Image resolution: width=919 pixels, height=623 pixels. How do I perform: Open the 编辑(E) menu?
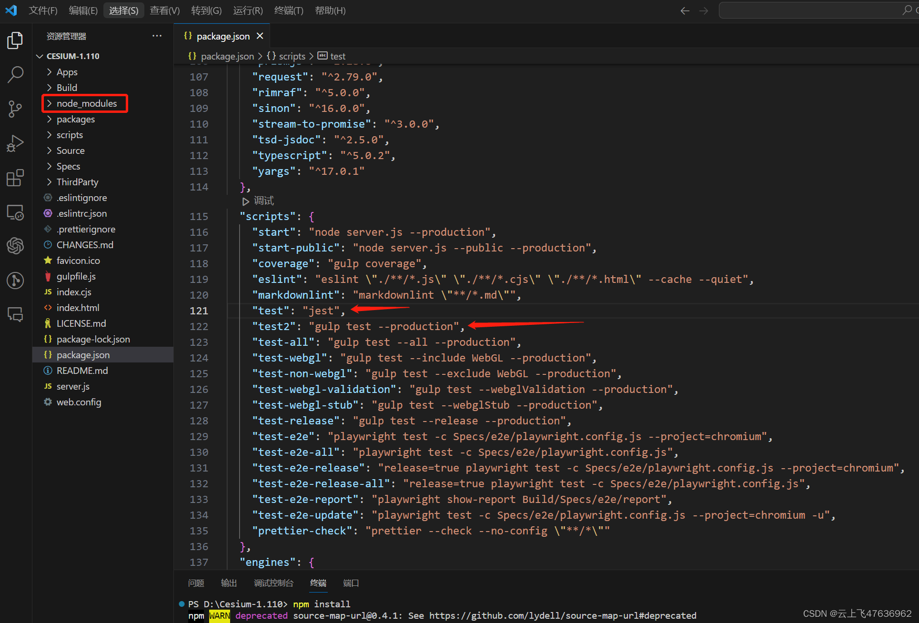pos(83,10)
